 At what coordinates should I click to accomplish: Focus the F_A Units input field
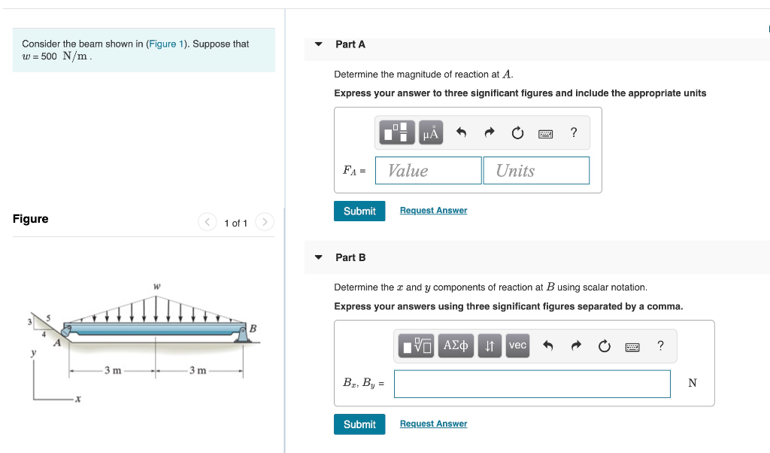click(536, 171)
